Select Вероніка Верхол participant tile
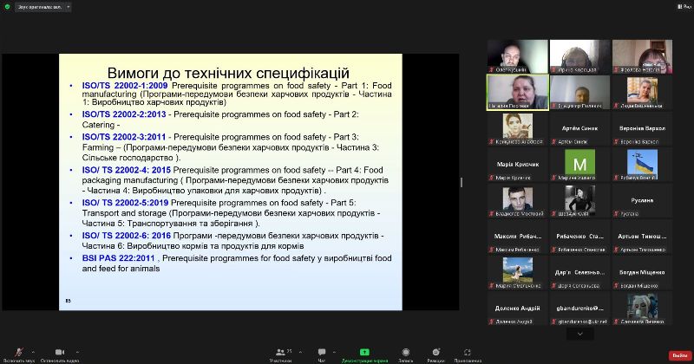The width and height of the screenshot is (694, 364). pos(642,128)
